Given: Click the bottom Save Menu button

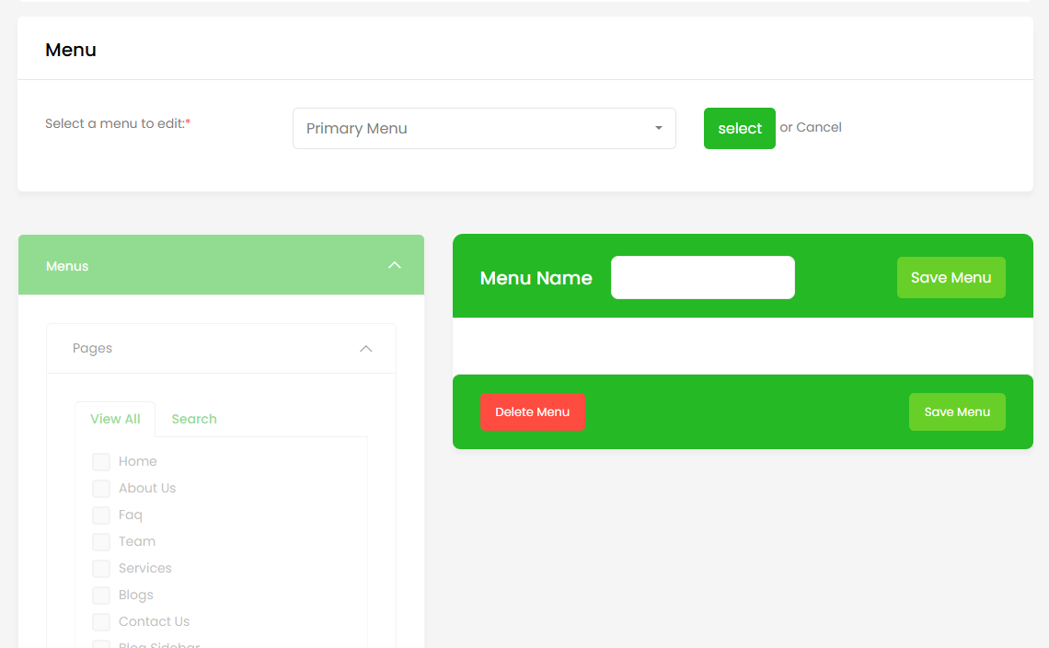Looking at the screenshot, I should coord(957,412).
